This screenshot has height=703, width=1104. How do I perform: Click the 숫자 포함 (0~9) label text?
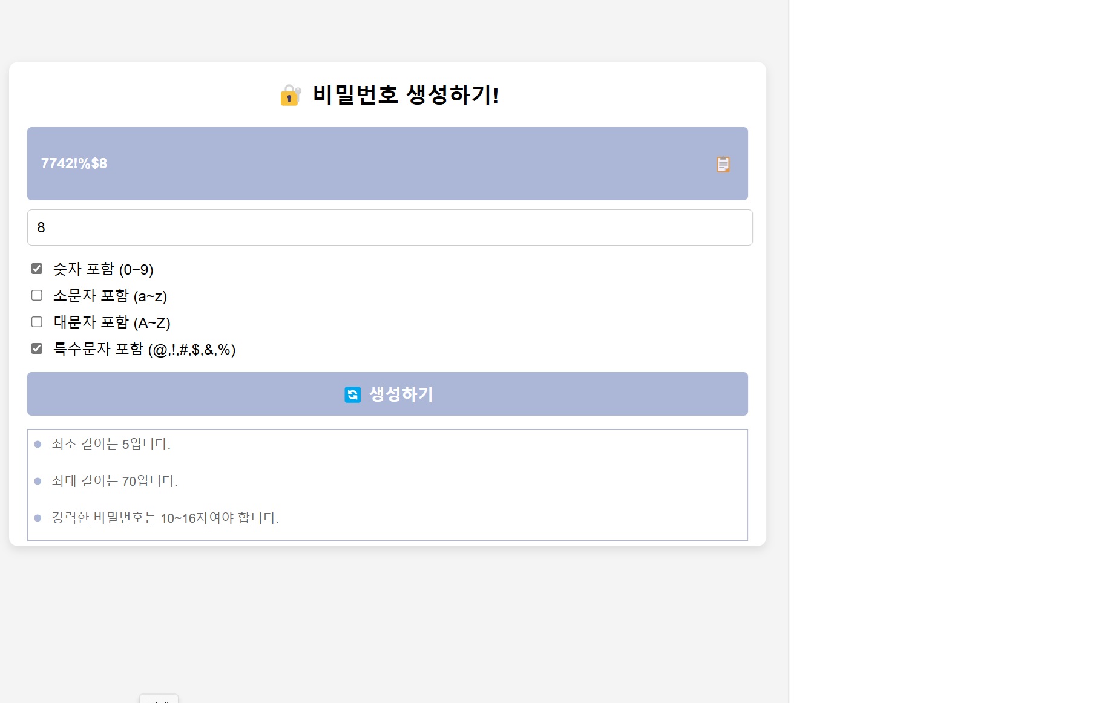click(103, 269)
